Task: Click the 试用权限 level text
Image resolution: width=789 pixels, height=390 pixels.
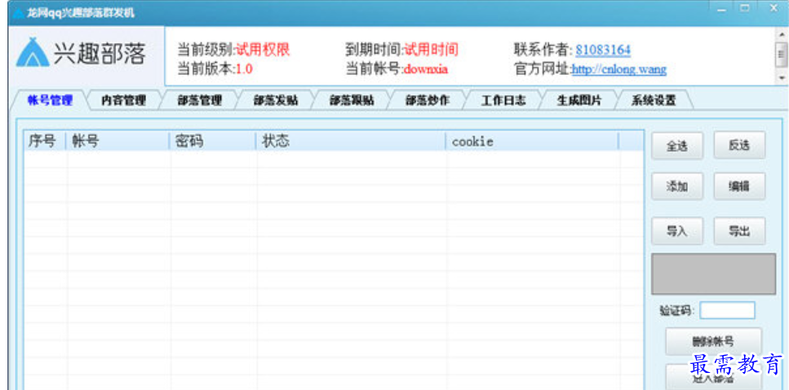Action: (x=264, y=50)
